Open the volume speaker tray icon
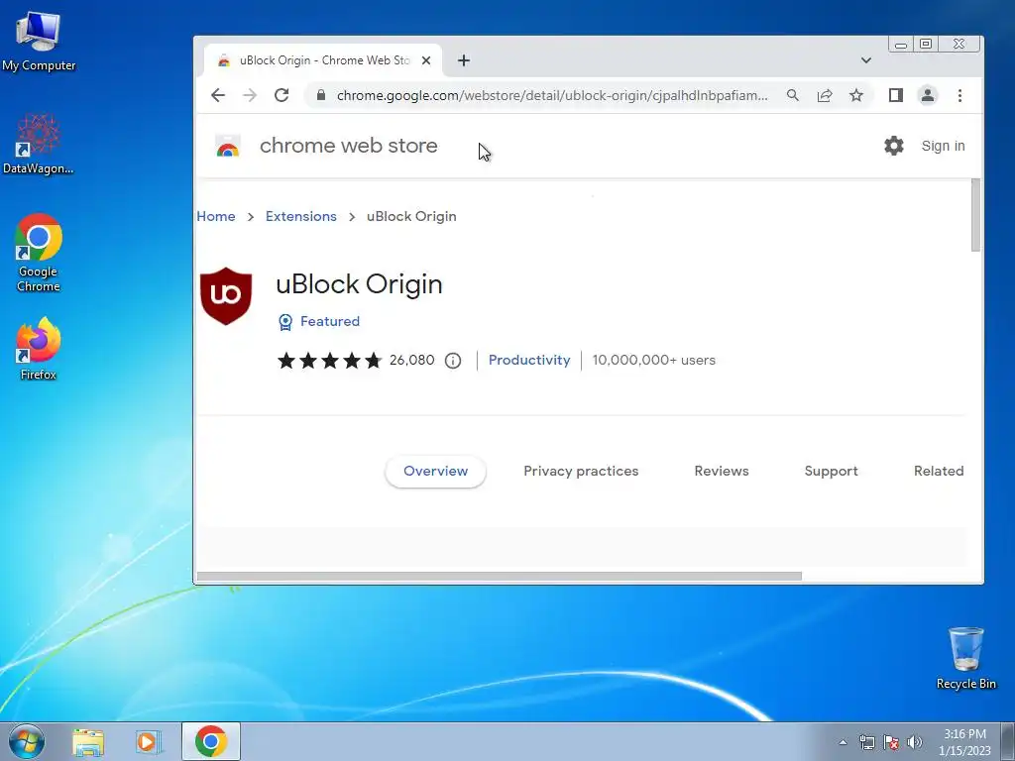Screen dimensions: 1015x761 pyautogui.click(x=915, y=742)
